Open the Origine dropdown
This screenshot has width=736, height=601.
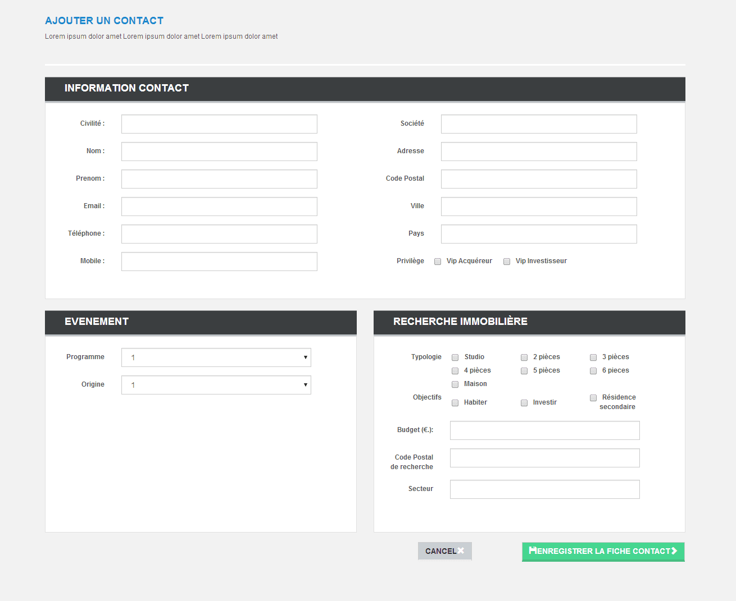(x=216, y=385)
